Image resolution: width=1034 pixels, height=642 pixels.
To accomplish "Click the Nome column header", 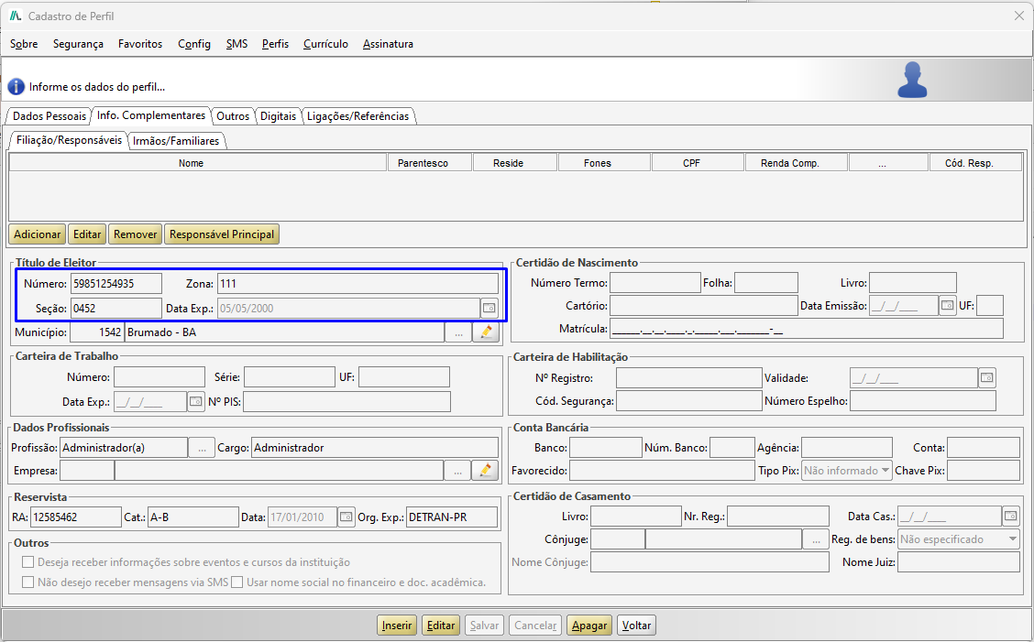I will coord(198,163).
